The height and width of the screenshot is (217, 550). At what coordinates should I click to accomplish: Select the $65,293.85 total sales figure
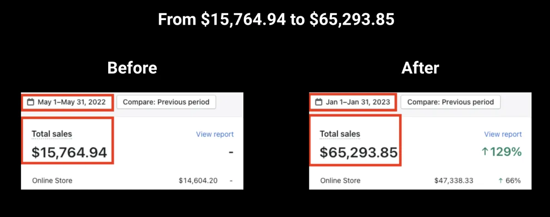pos(358,153)
